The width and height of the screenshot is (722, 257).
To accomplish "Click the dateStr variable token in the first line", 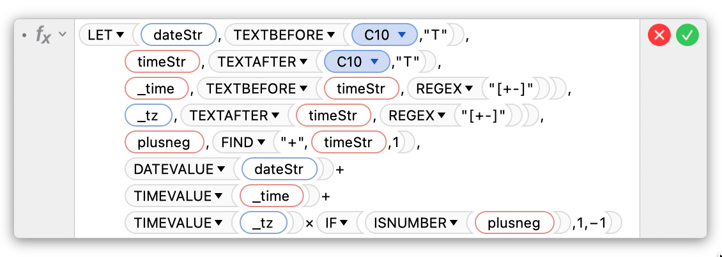I will [178, 36].
